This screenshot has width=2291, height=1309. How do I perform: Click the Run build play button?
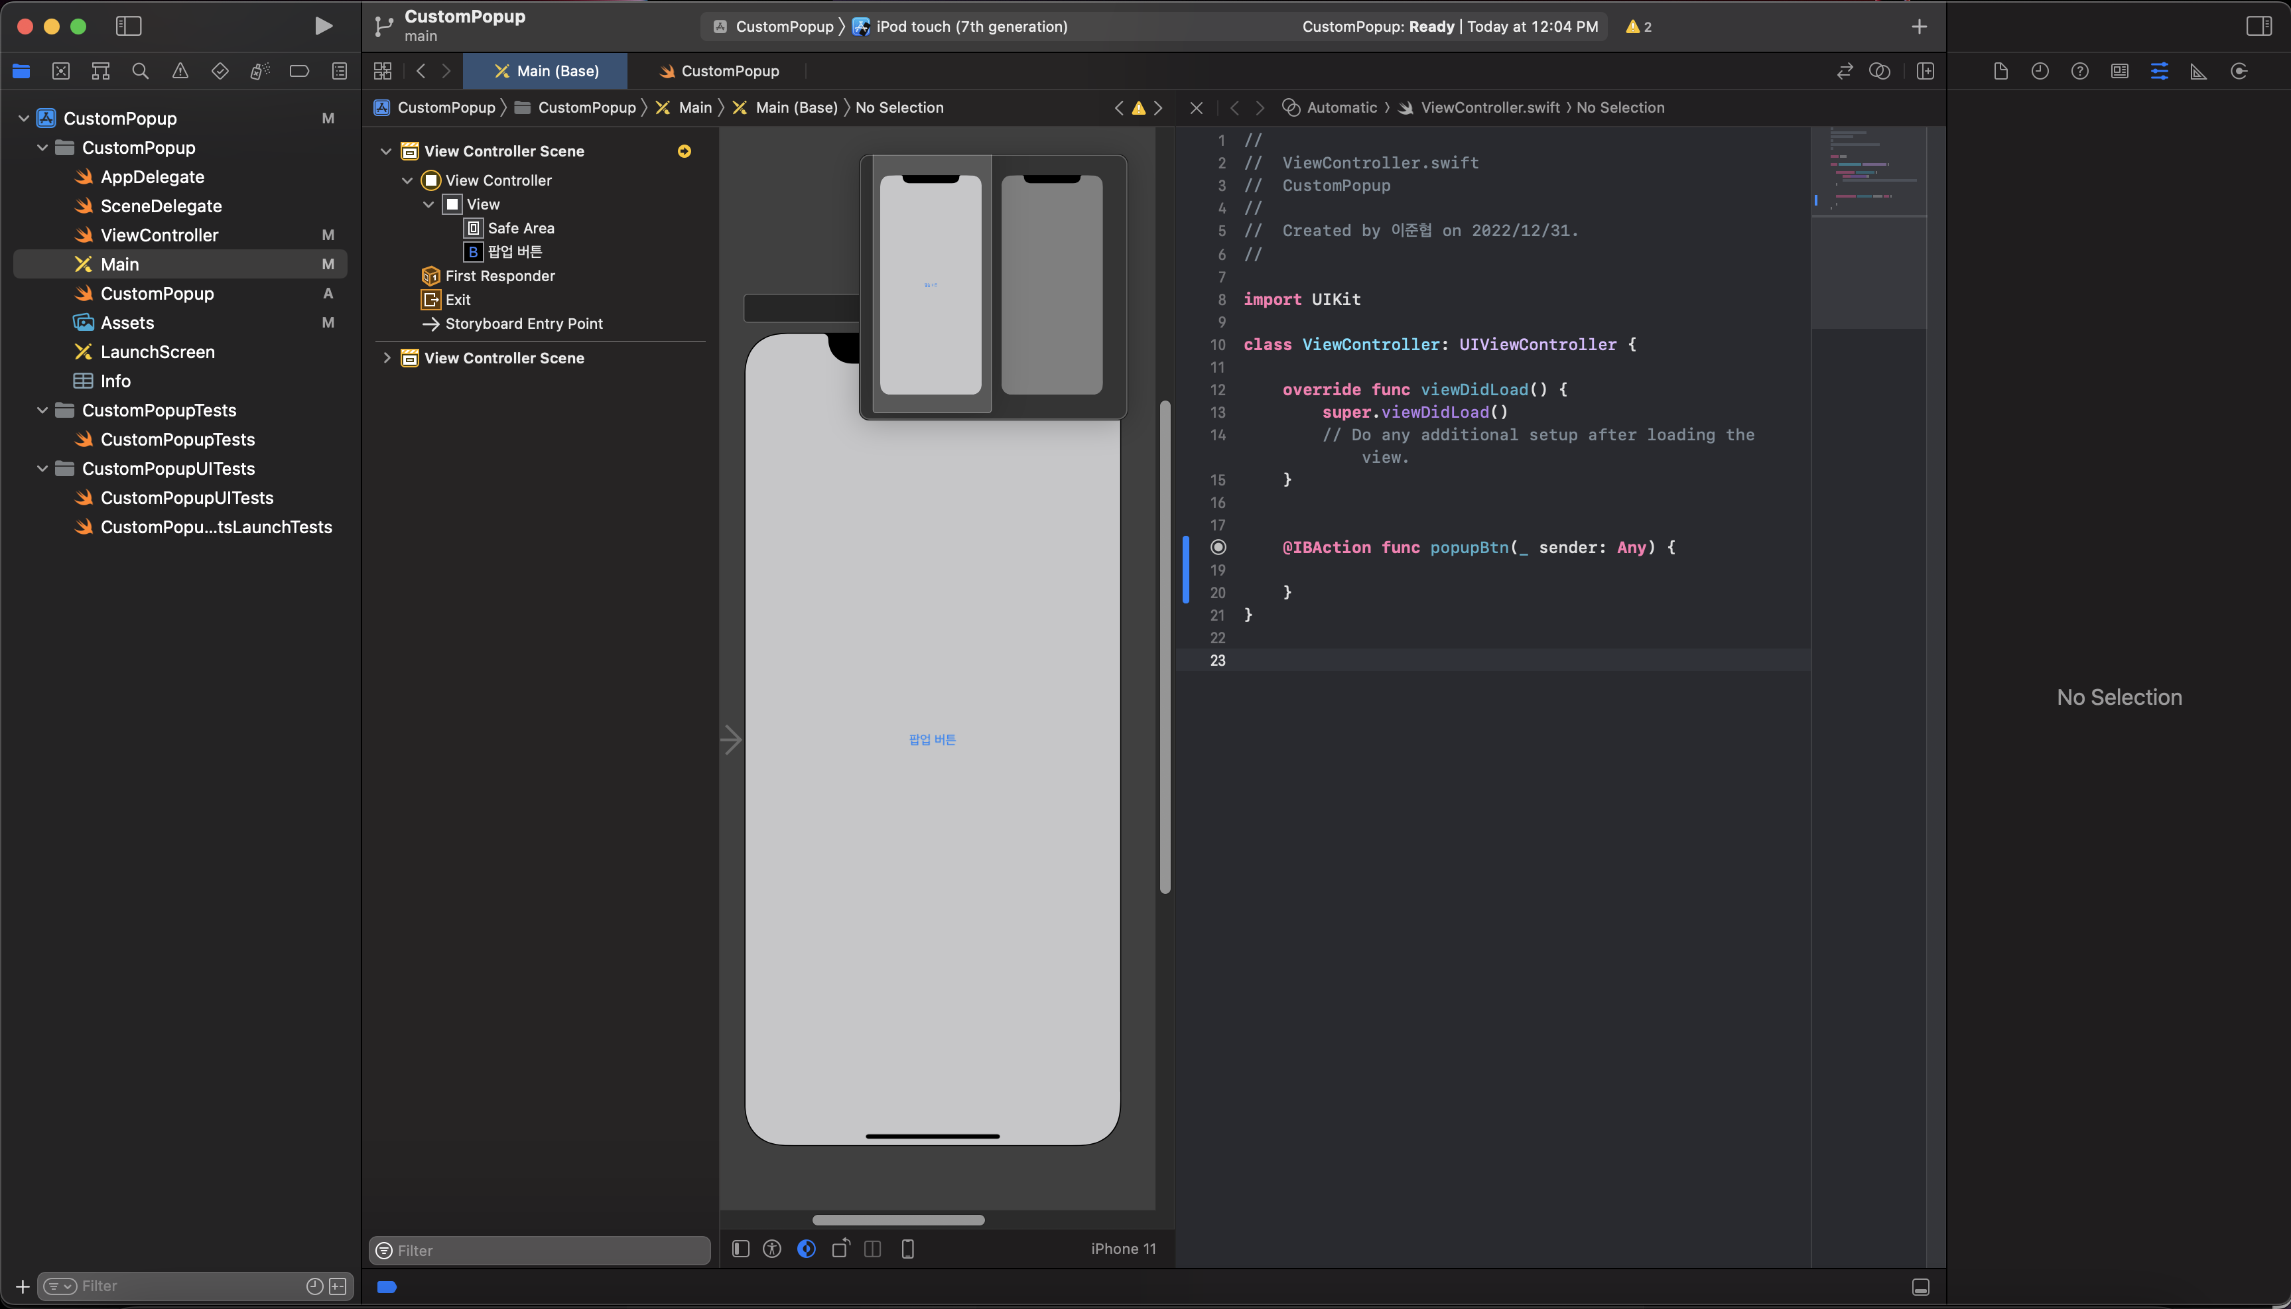click(323, 26)
